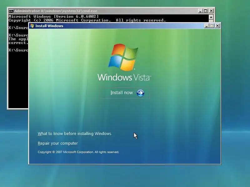Click the cmd.exe scrollbar up arrow
Image resolution: width=250 pixels, height=187 pixels.
coord(211,17)
